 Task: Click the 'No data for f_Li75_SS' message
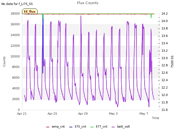point(17,4)
